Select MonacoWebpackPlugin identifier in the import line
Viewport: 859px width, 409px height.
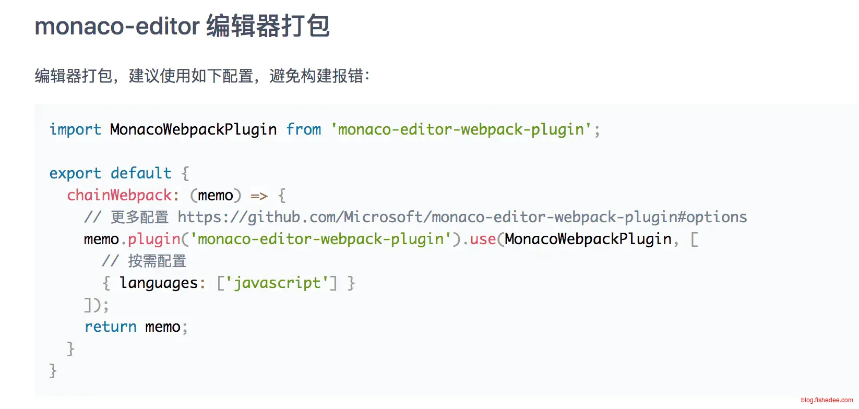[193, 129]
